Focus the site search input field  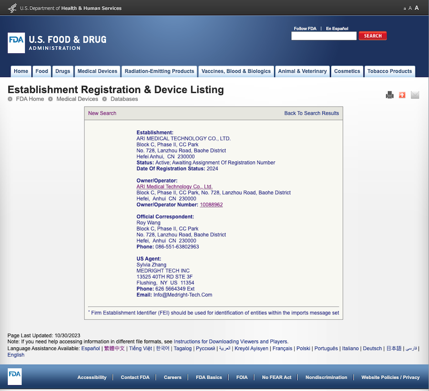[x=324, y=36]
